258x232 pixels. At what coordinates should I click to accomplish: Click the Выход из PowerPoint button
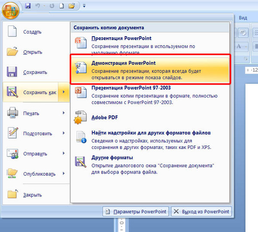coord(201,212)
